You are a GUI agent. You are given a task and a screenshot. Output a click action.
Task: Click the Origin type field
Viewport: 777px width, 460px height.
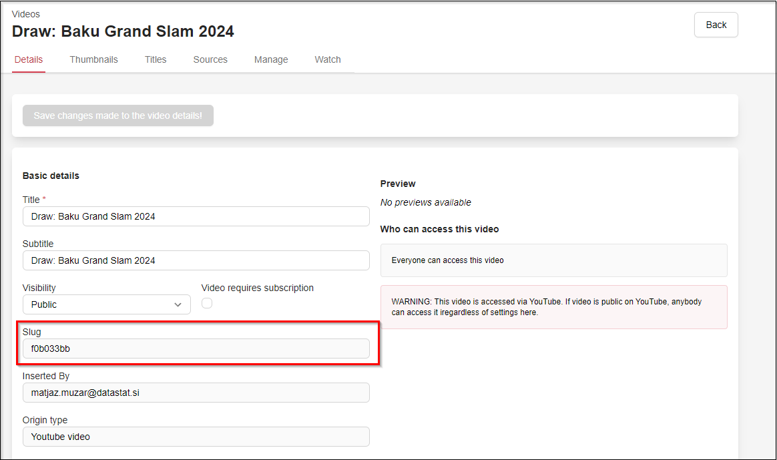coord(196,437)
